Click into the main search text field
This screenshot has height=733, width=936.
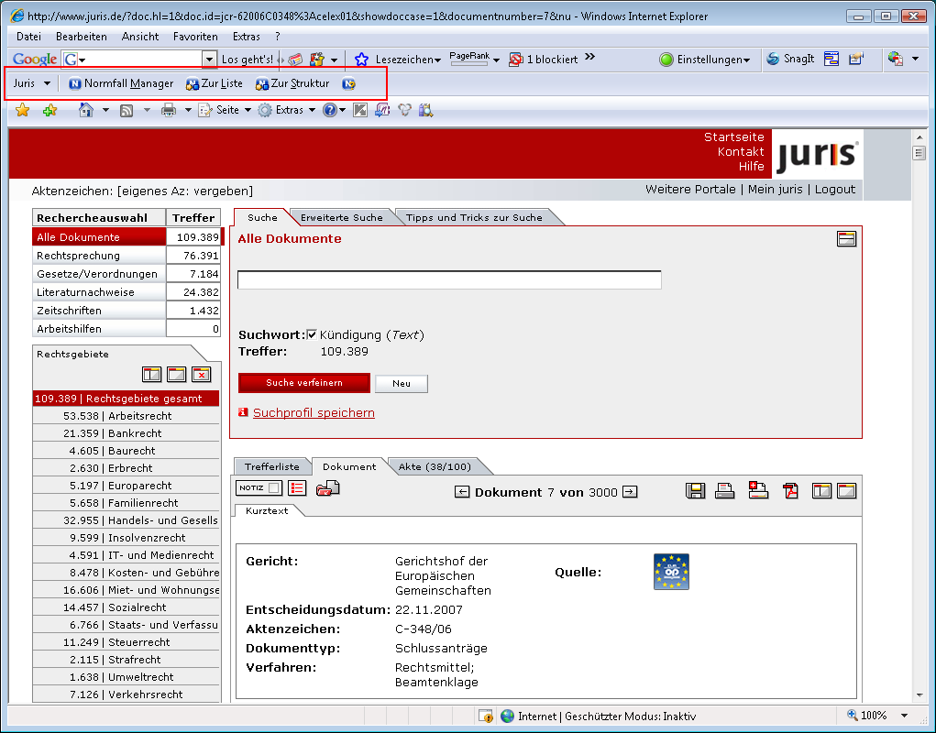click(449, 279)
